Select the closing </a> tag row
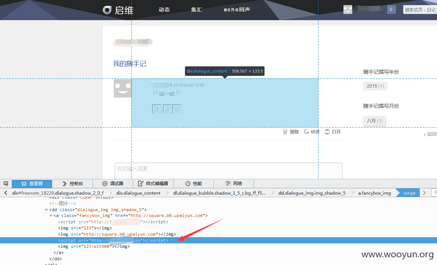437x265 pixels. click(x=59, y=253)
